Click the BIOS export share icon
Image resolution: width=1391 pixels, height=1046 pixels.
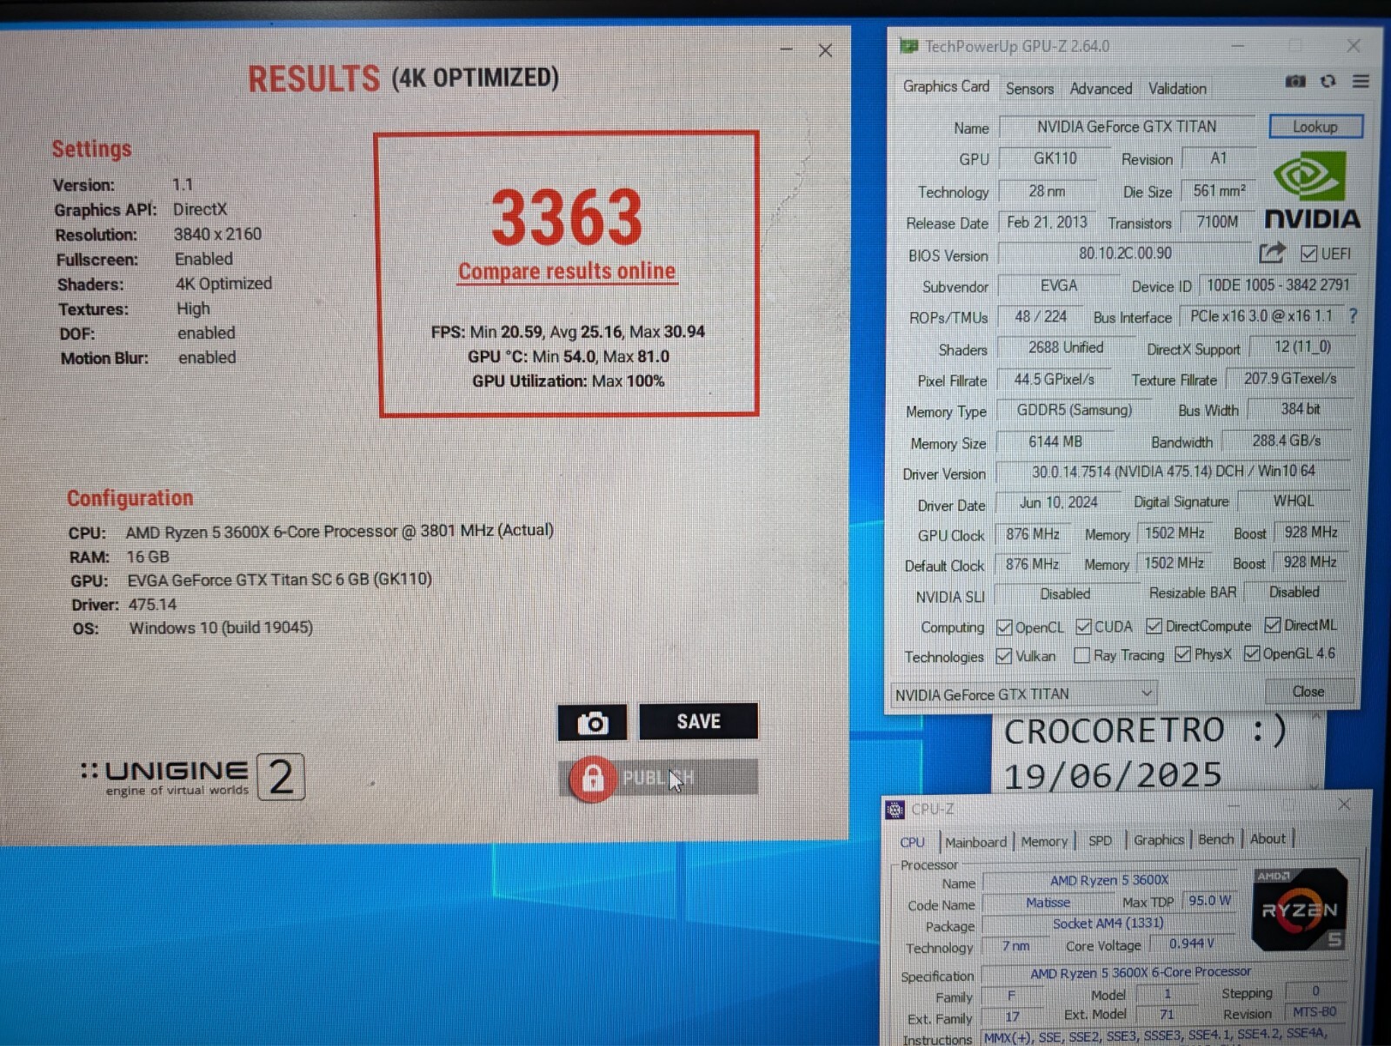point(1272,253)
